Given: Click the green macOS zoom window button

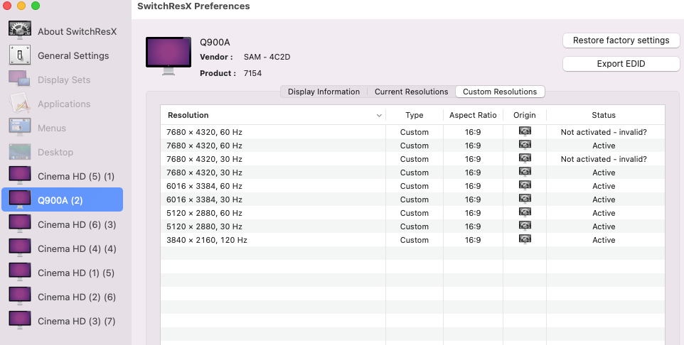Looking at the screenshot, I should pos(36,6).
